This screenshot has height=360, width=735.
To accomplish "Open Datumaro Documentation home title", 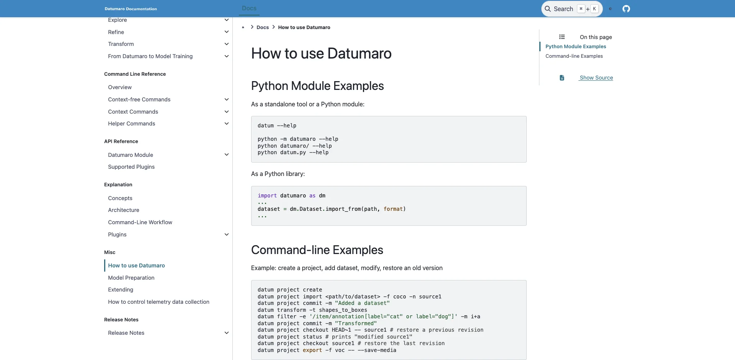I will tap(131, 9).
